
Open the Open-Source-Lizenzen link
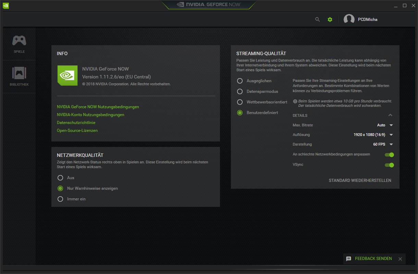click(x=77, y=130)
